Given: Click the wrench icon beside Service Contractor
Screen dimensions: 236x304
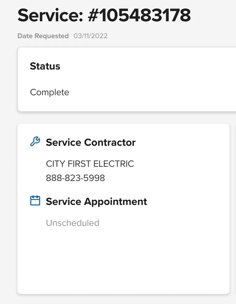Looking at the screenshot, I should point(35,142).
